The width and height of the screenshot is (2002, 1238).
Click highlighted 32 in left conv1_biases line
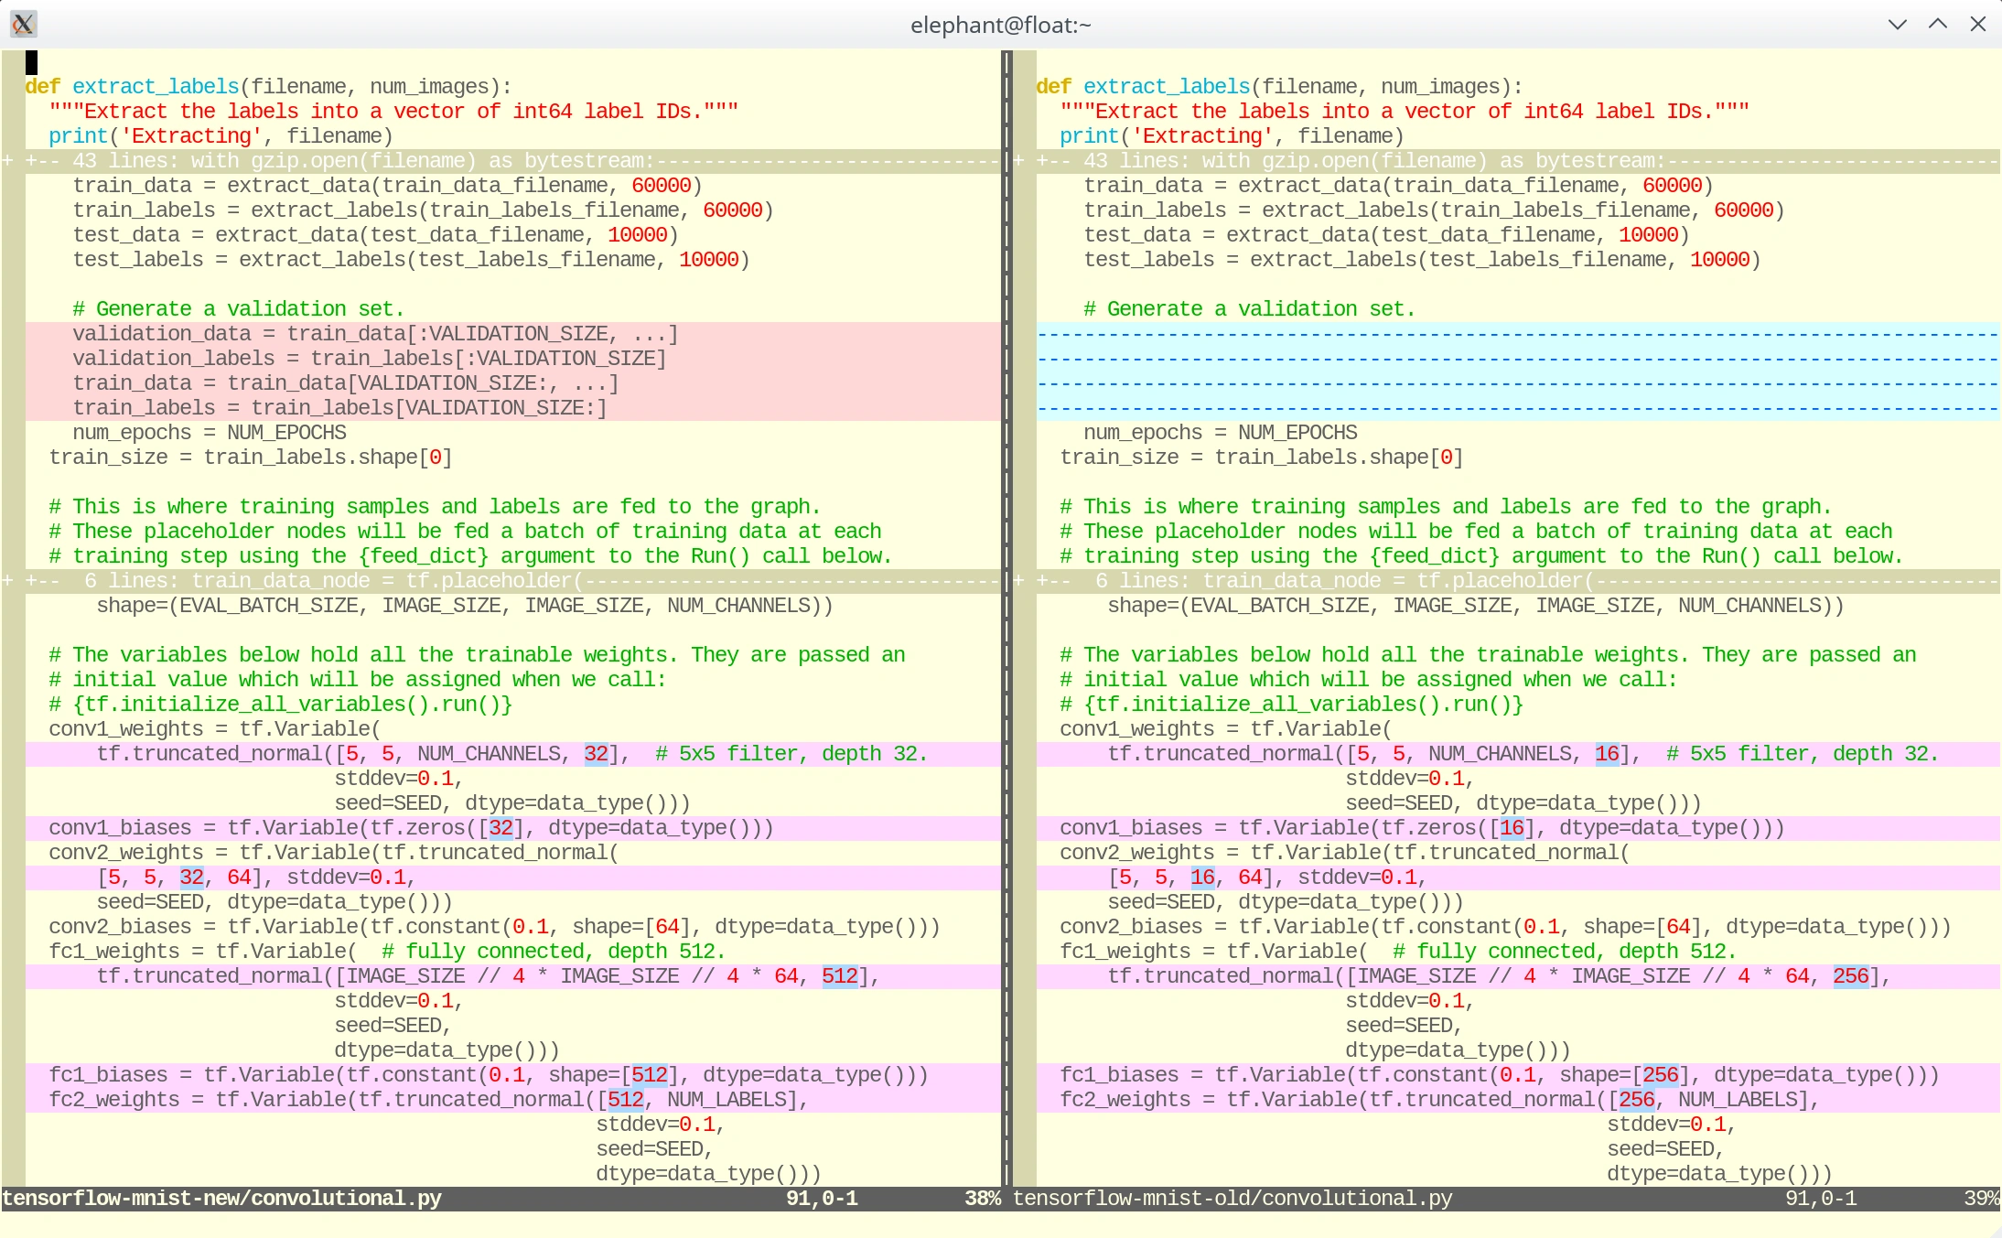[x=500, y=828]
